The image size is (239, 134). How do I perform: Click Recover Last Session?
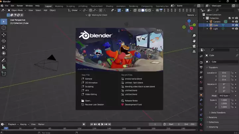click(94, 105)
